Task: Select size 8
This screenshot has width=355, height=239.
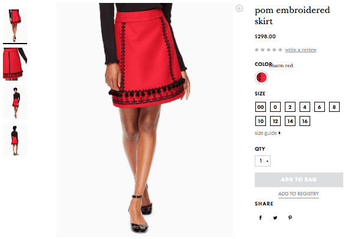Action: 334,107
